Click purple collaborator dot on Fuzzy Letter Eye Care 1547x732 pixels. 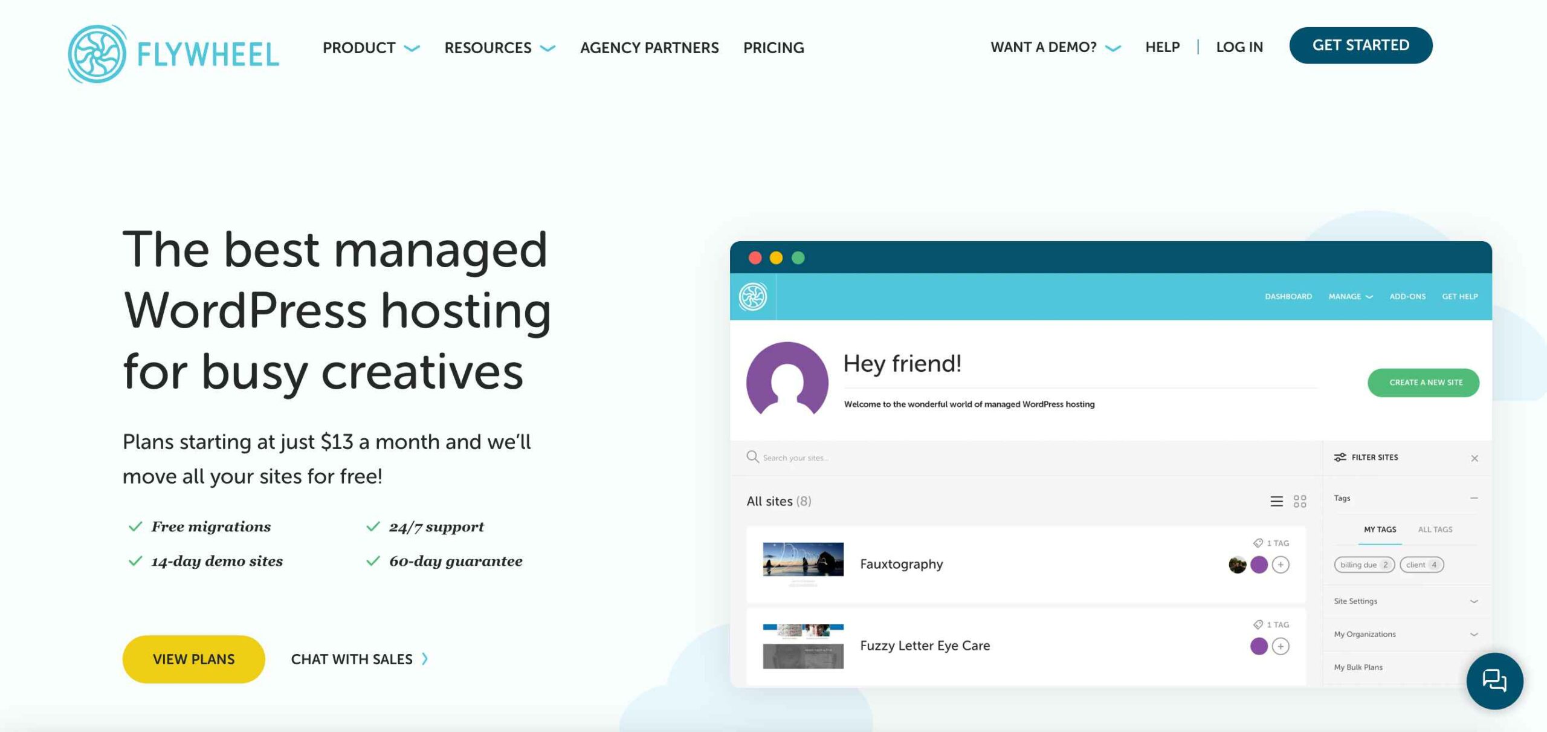point(1259,646)
